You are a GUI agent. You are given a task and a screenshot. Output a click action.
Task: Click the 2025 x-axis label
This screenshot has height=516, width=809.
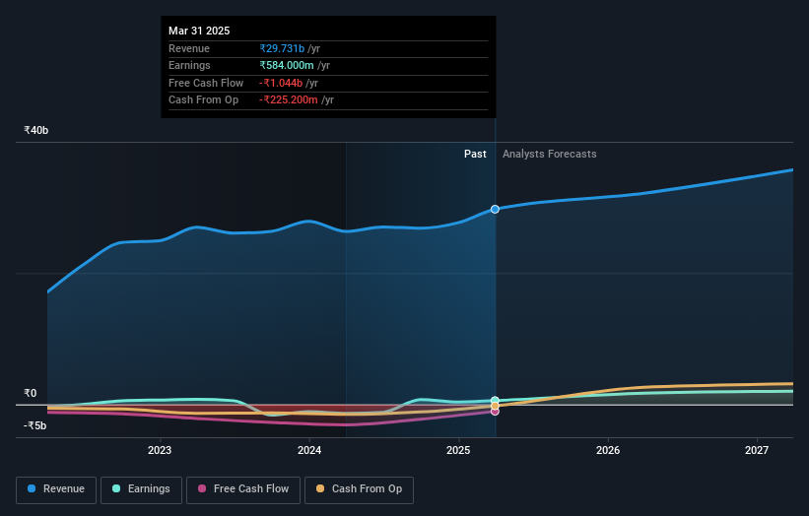pos(458,451)
